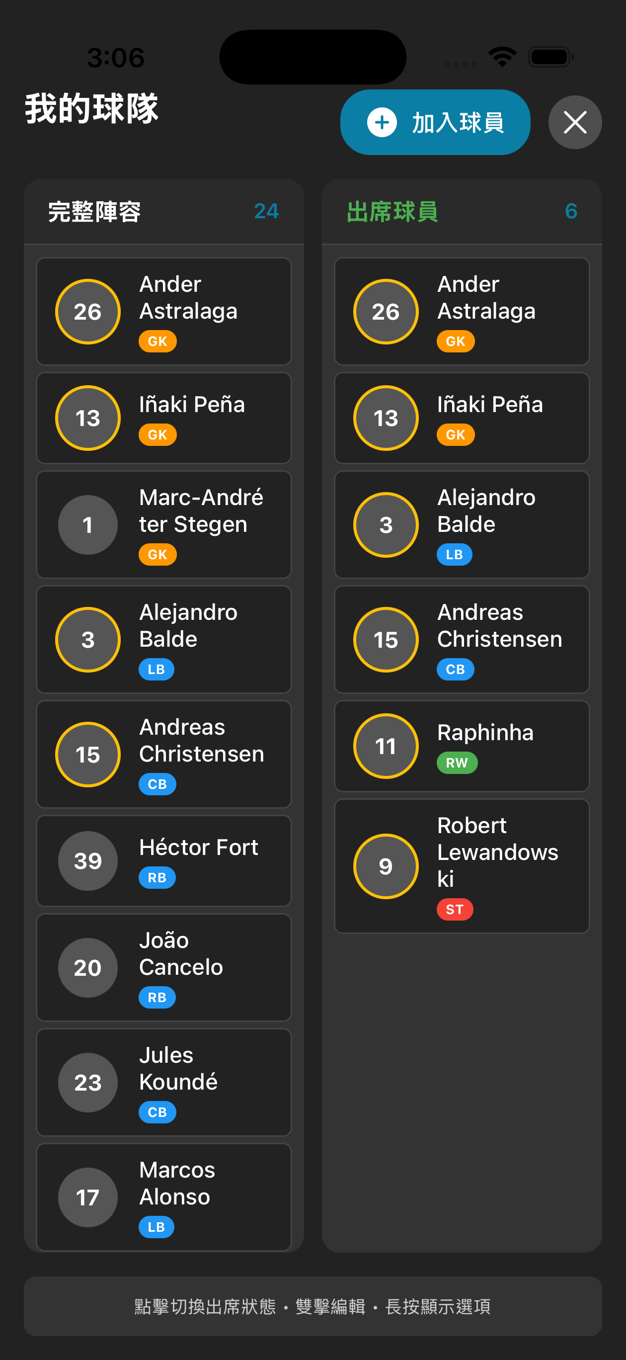
Task: Click the LB badge on Alejandro Balde
Action: pos(156,669)
